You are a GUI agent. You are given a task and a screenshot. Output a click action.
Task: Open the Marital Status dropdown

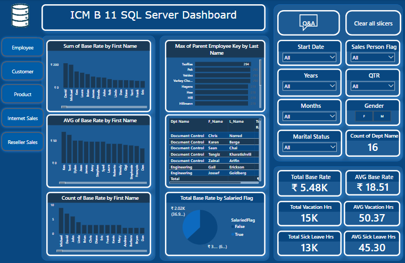point(309,147)
